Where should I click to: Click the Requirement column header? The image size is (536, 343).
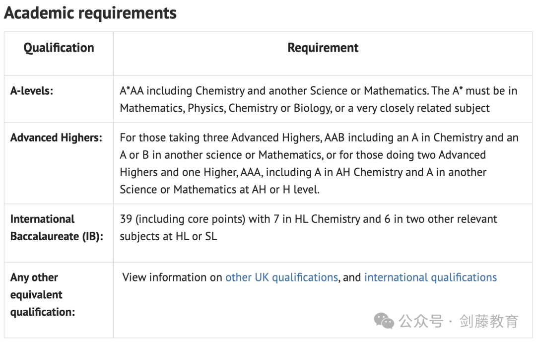click(x=323, y=48)
